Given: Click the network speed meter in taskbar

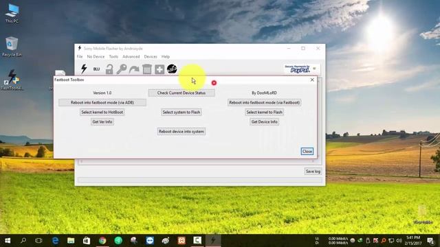Looking at the screenshot, I should 332,241.
